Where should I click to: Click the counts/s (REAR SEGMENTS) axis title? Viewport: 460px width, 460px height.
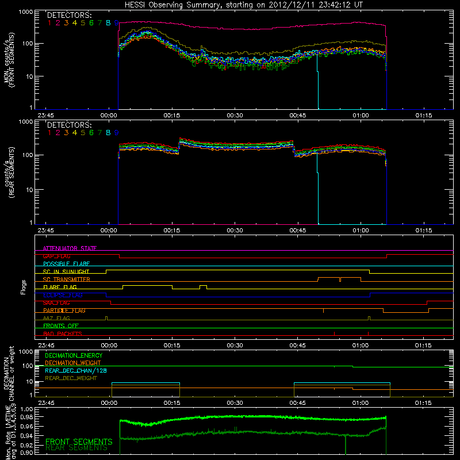9,172
